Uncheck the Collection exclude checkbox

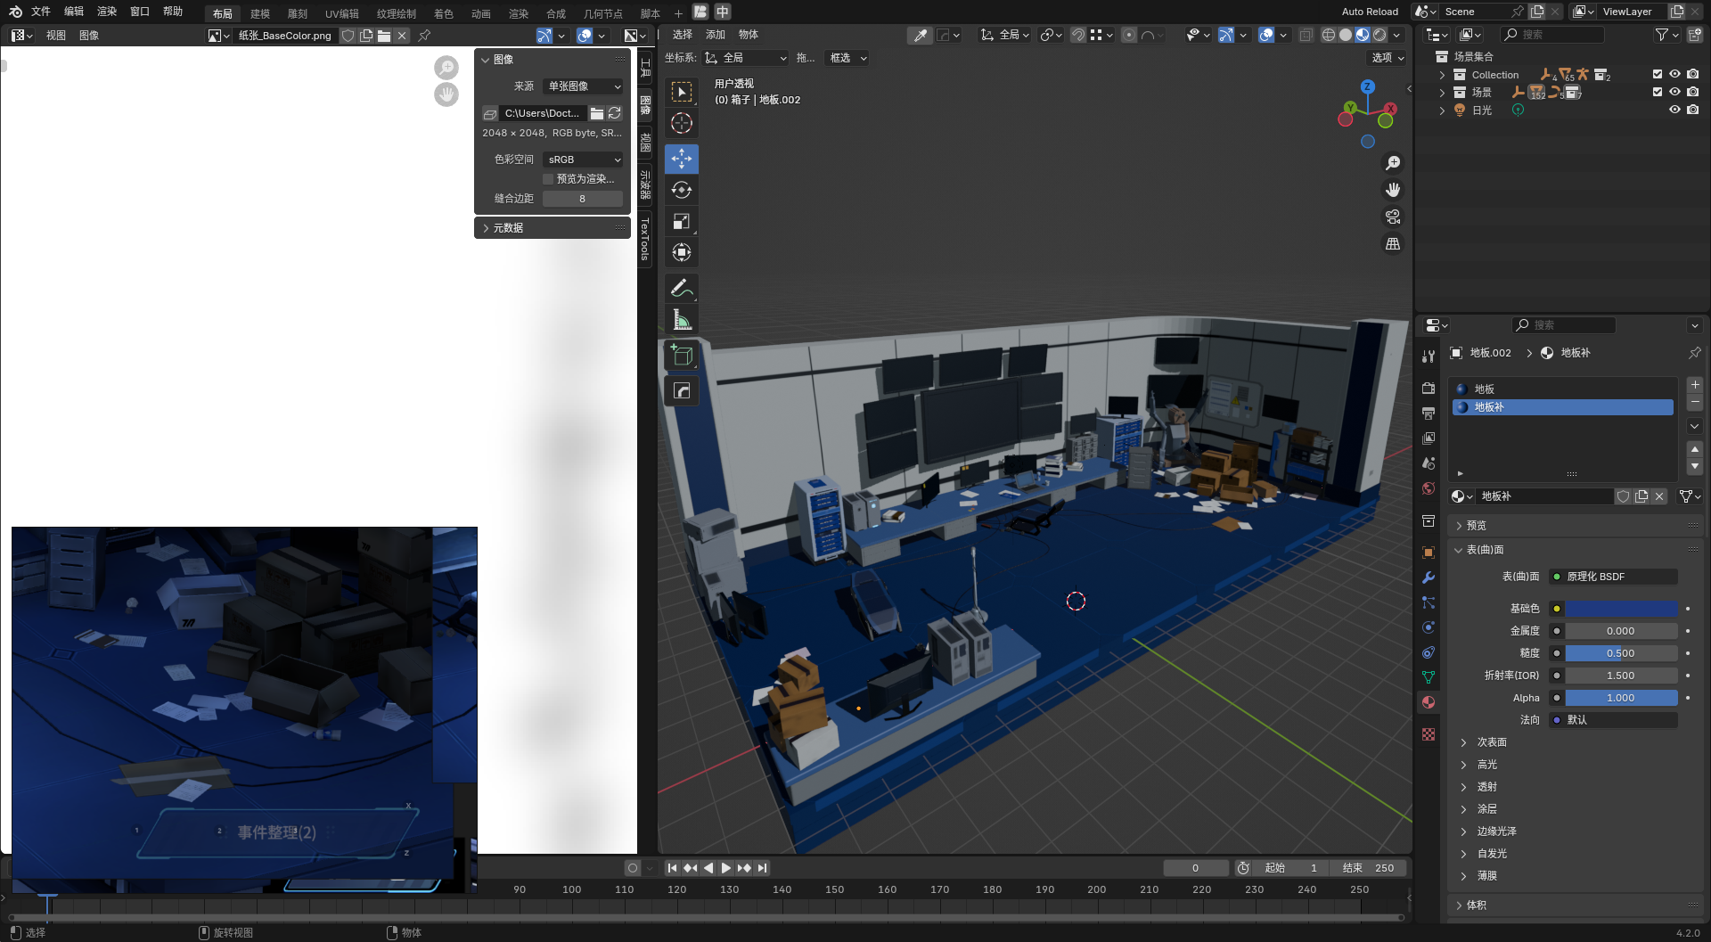tap(1657, 75)
